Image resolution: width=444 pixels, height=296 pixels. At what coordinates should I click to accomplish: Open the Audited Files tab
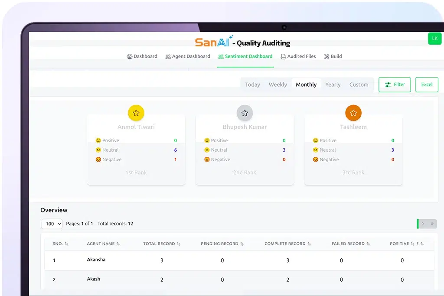(x=298, y=56)
